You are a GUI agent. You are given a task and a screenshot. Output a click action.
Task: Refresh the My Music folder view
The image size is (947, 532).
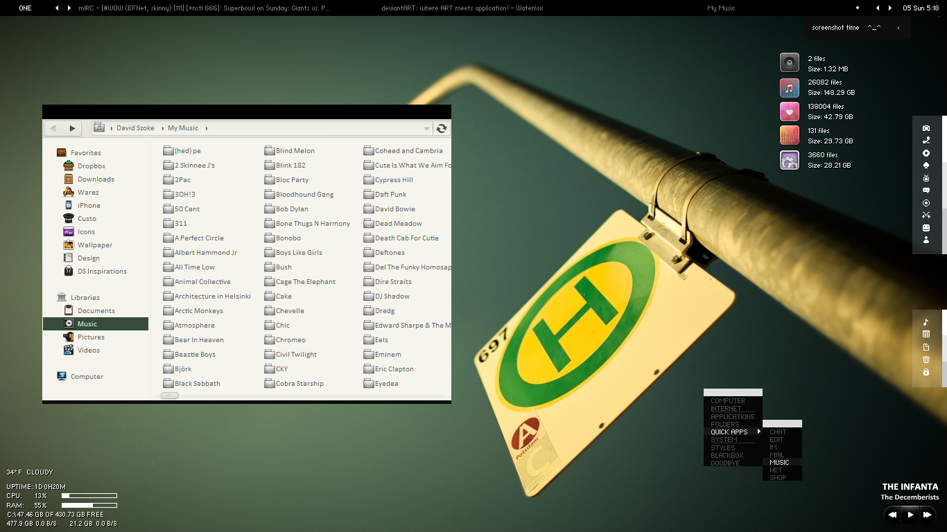click(x=441, y=128)
